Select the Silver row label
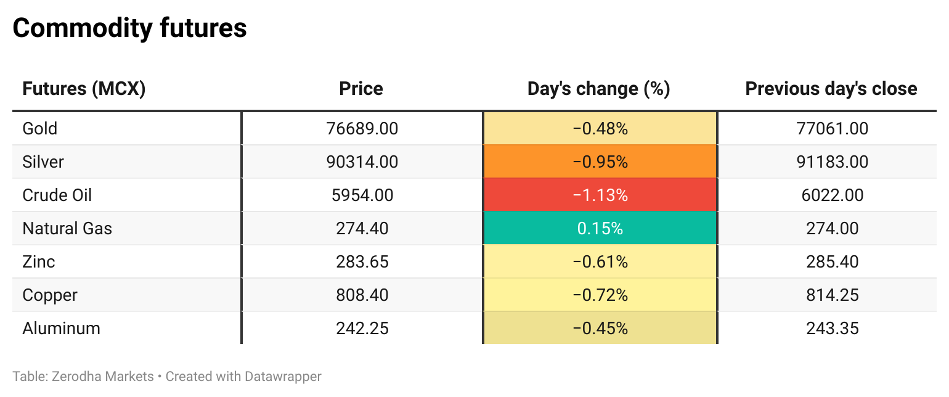The width and height of the screenshot is (949, 397). pos(43,162)
